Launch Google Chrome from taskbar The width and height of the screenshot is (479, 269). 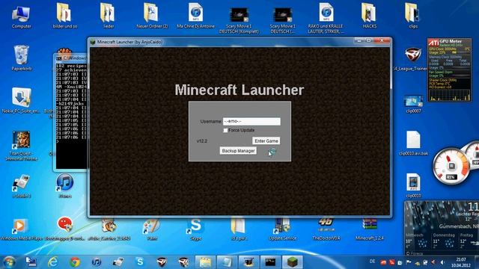[x=75, y=262]
